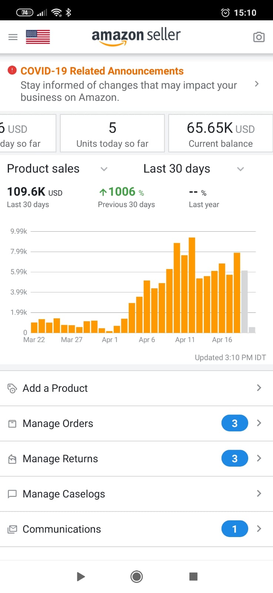Open the hamburger navigation menu
Viewport: 273px width, 593px height.
tap(13, 37)
